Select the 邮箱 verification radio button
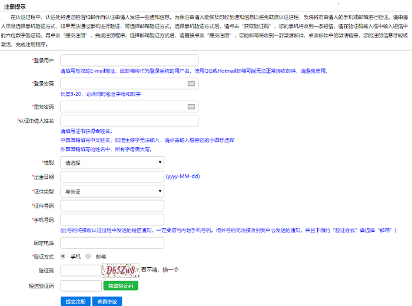Screen dimensions: 412x306 pos(88,256)
